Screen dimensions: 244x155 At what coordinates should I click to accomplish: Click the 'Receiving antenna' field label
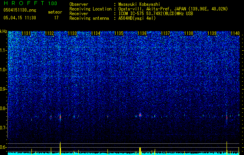pyautogui.click(x=89, y=18)
